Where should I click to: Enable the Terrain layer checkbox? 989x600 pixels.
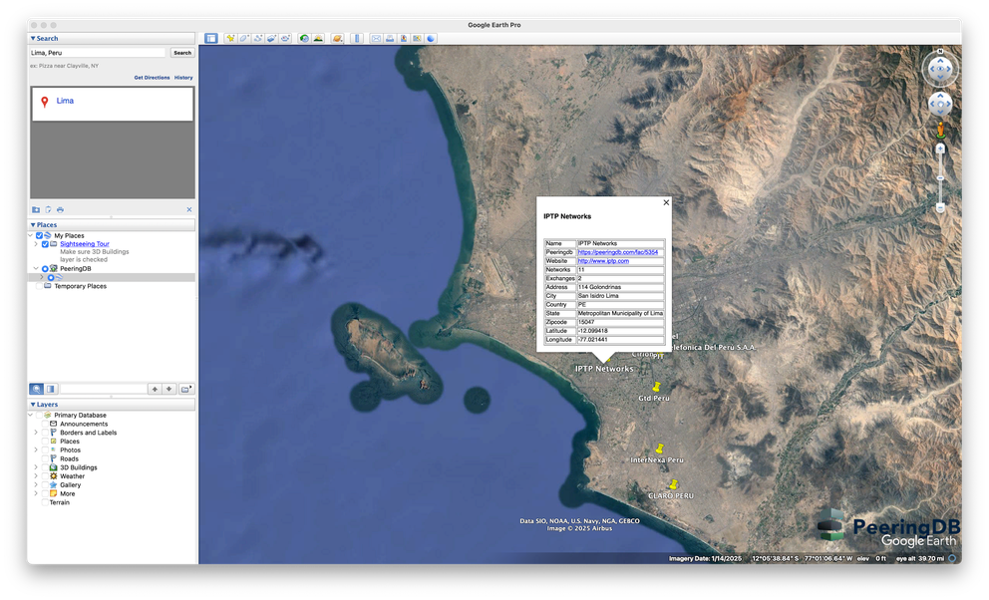point(45,503)
